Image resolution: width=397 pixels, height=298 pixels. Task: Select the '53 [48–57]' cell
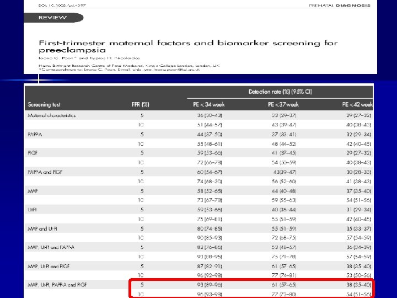tap(284, 247)
